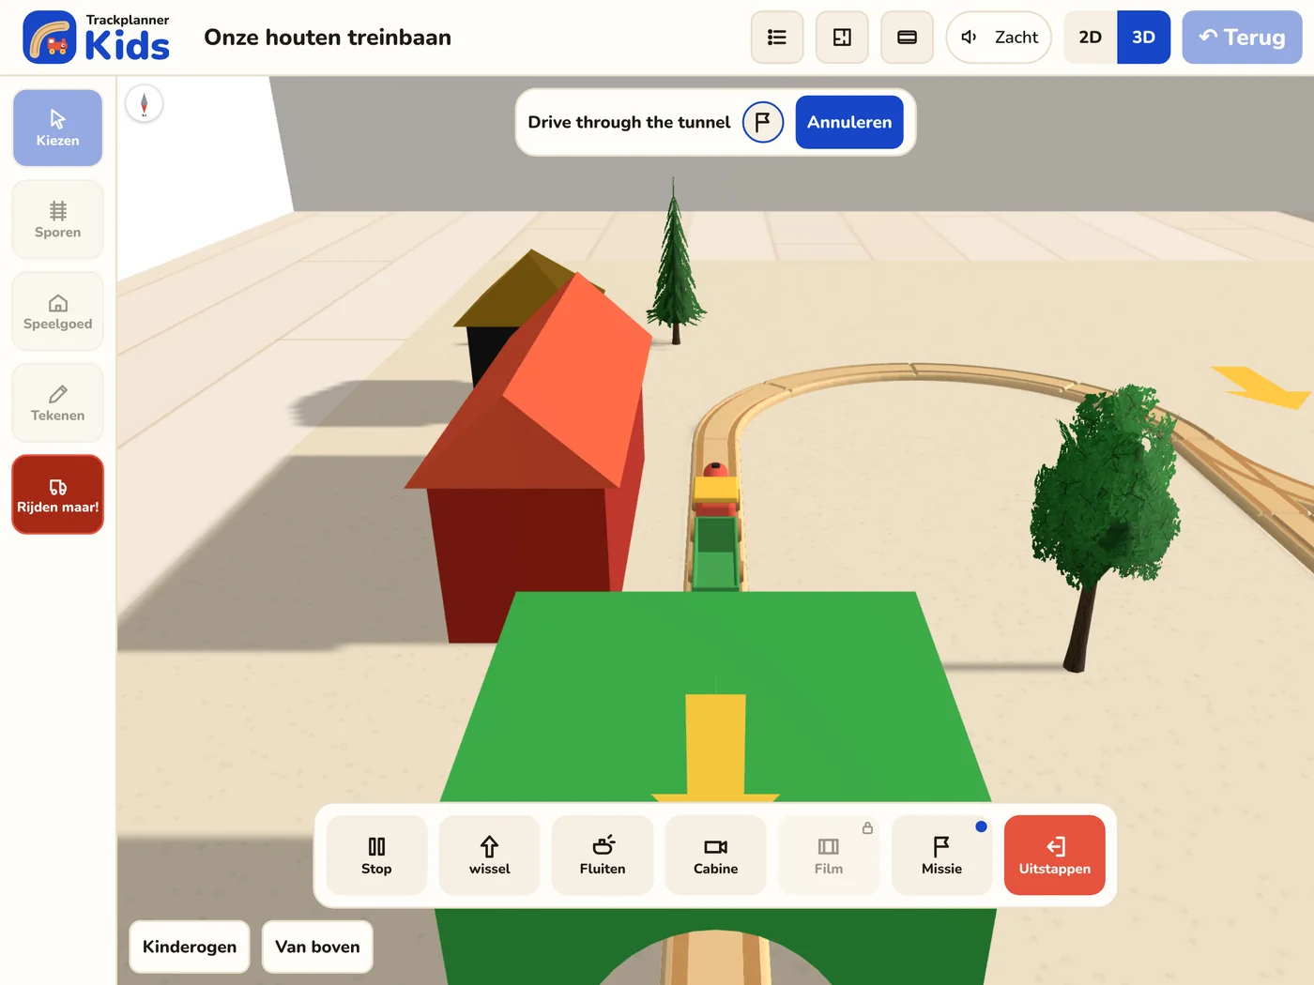The image size is (1314, 985).
Task: Open the Missie menu
Action: click(x=941, y=855)
